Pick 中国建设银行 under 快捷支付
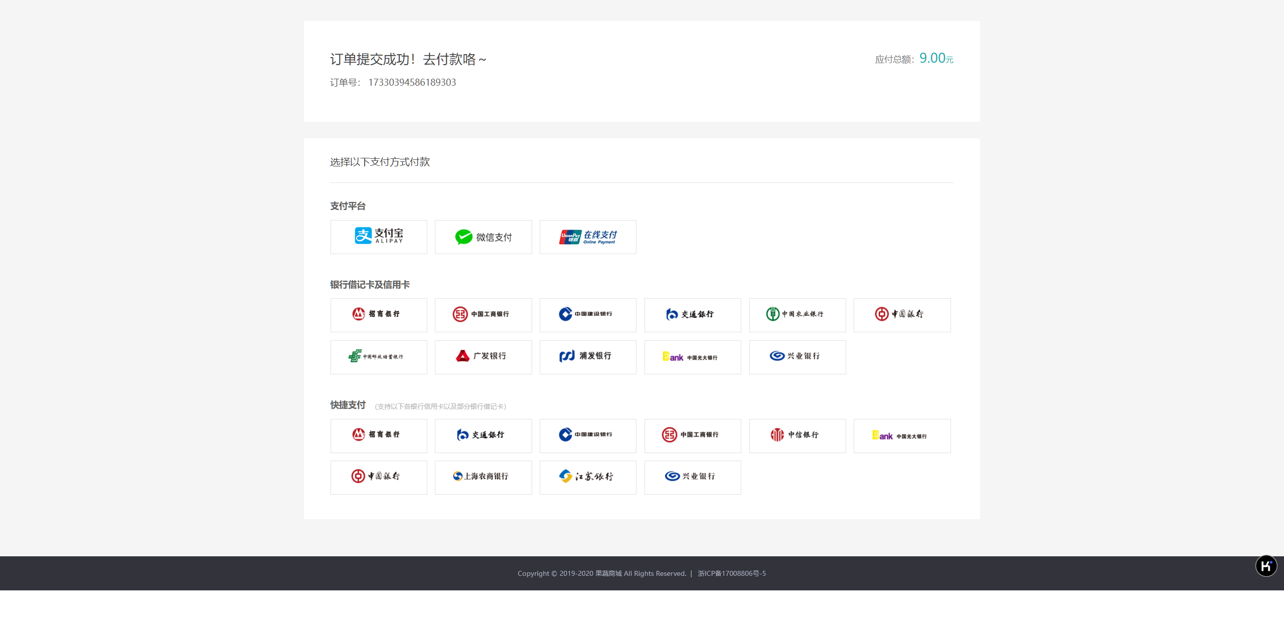 (588, 436)
